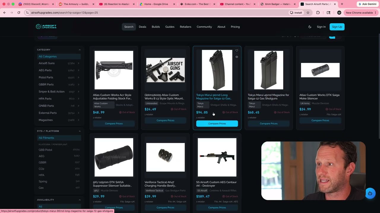Switch to the Channel content YouTube tab
Screen dimensions: 380x213
point(237,4)
